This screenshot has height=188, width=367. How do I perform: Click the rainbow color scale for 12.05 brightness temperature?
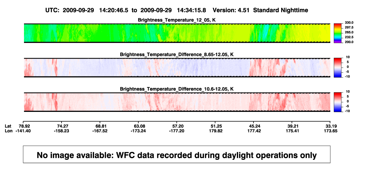(338, 33)
